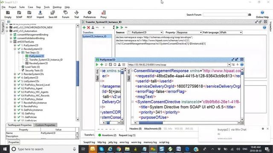This screenshot has width=273, height=153.
Task: Open the Property dropdown Response
Action: [189, 32]
